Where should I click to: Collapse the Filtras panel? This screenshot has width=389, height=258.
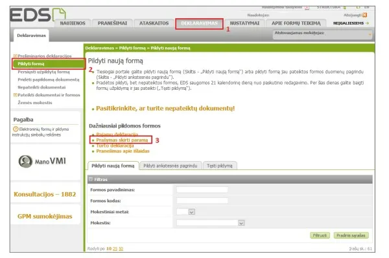pos(91,179)
